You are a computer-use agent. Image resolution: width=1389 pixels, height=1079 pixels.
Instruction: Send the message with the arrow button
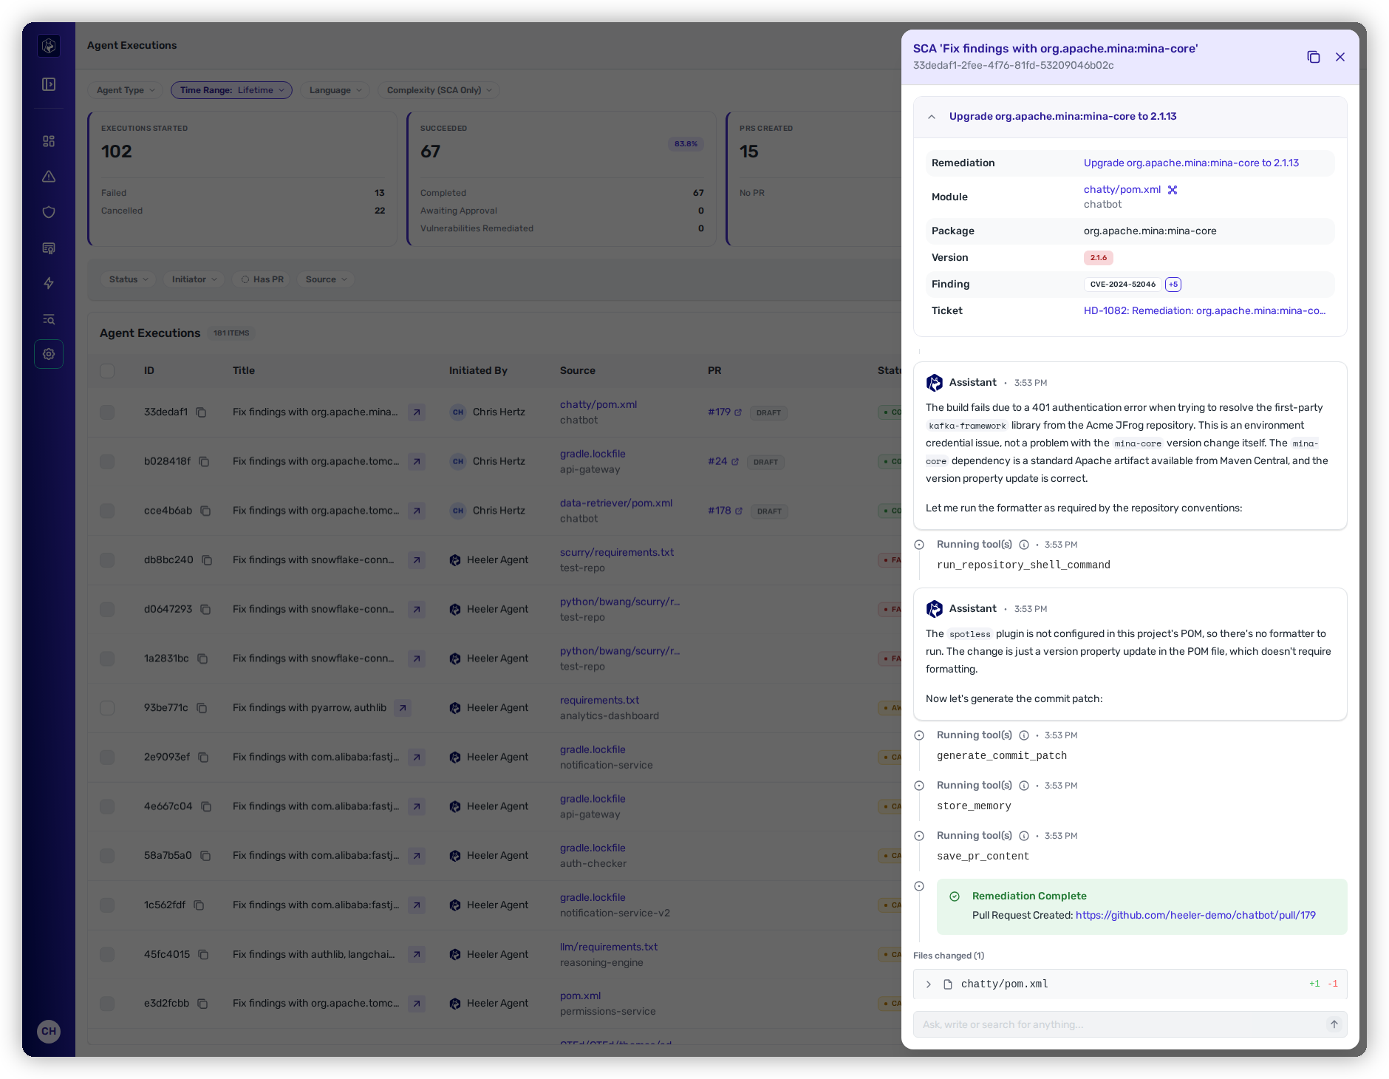click(1334, 1024)
